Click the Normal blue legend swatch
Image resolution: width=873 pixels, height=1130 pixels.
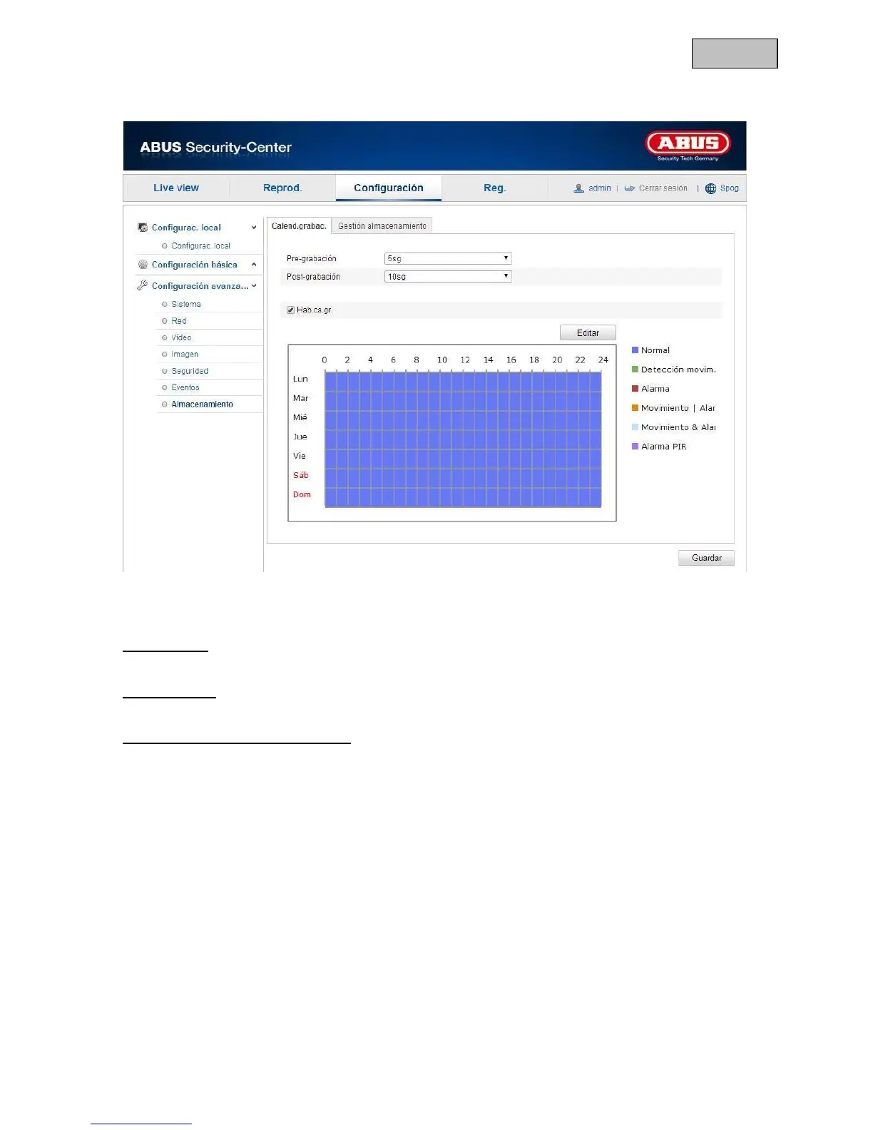635,350
